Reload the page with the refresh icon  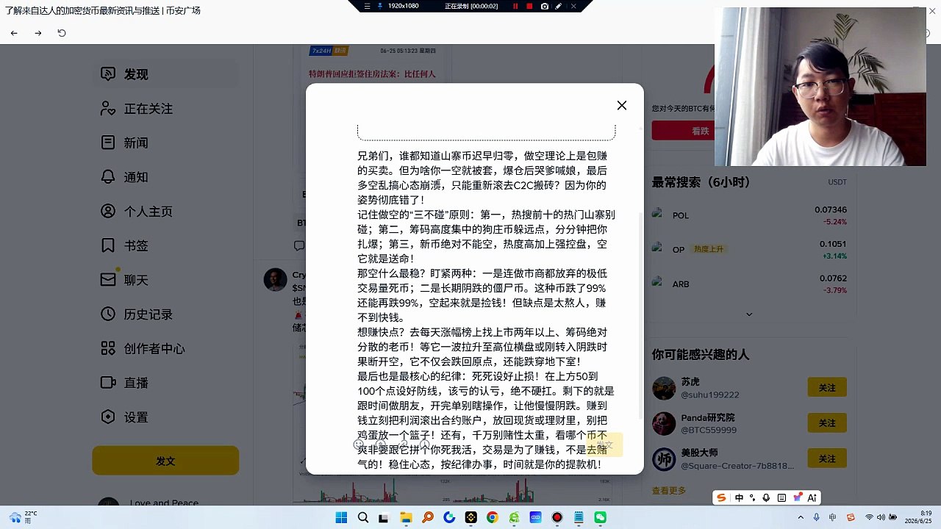(62, 33)
